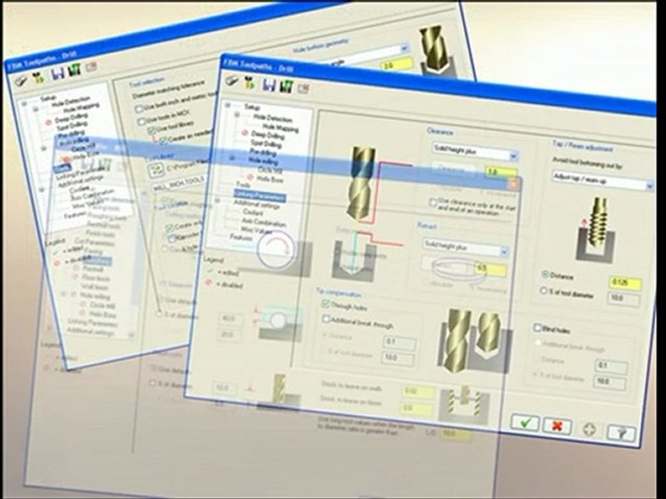Collapse Additional settings node in front tree
Viewport: 666px width, 499px height.
coord(219,200)
